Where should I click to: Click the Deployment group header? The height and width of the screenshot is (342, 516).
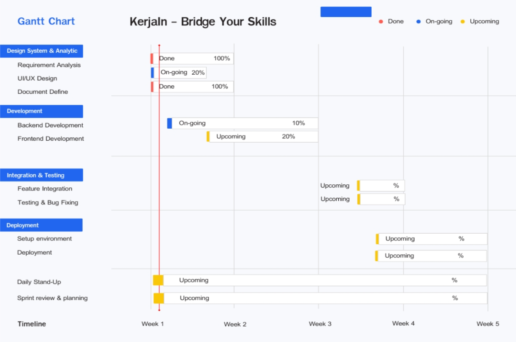click(41, 225)
